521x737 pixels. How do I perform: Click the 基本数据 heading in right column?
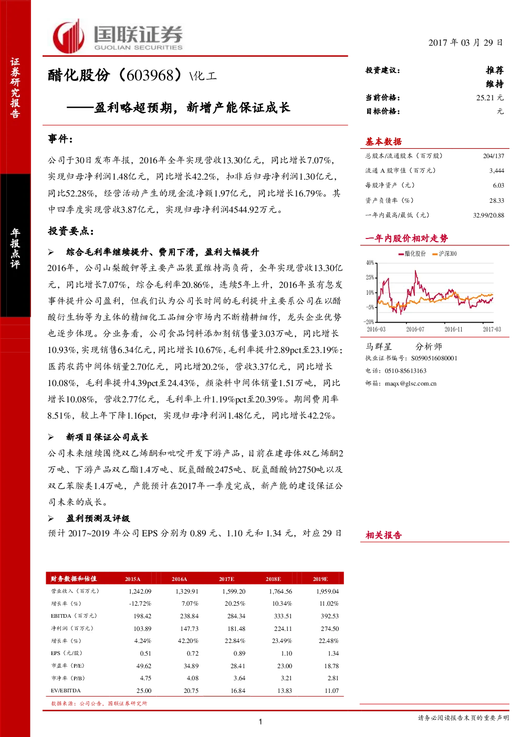coord(383,141)
